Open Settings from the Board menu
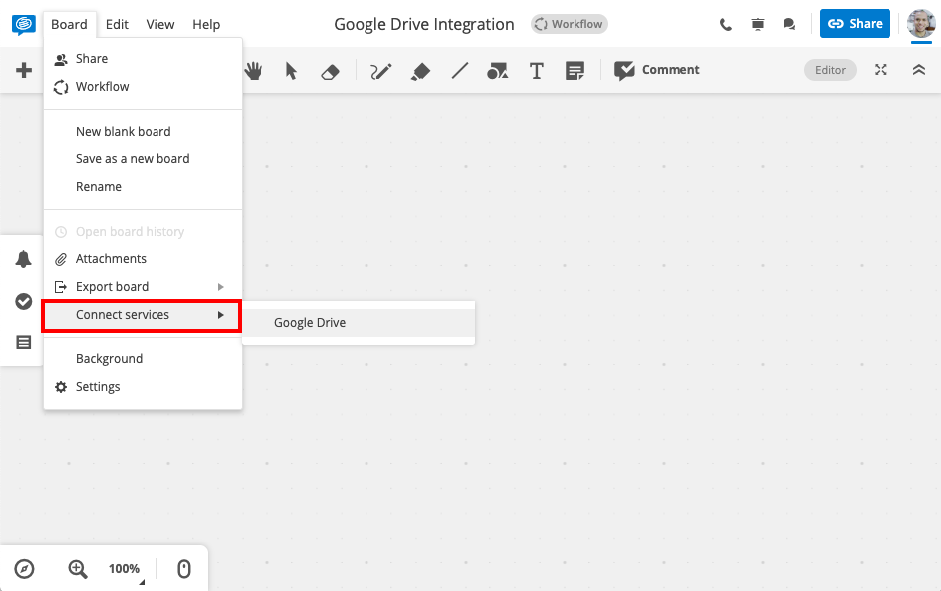The width and height of the screenshot is (941, 591). (x=143, y=386)
